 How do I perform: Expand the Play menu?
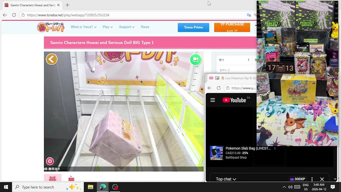[x=108, y=27]
